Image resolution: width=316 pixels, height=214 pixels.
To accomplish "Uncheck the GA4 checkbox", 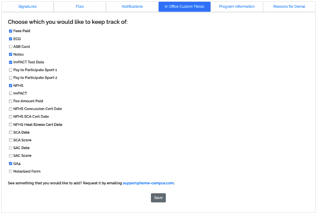I will tap(11, 164).
